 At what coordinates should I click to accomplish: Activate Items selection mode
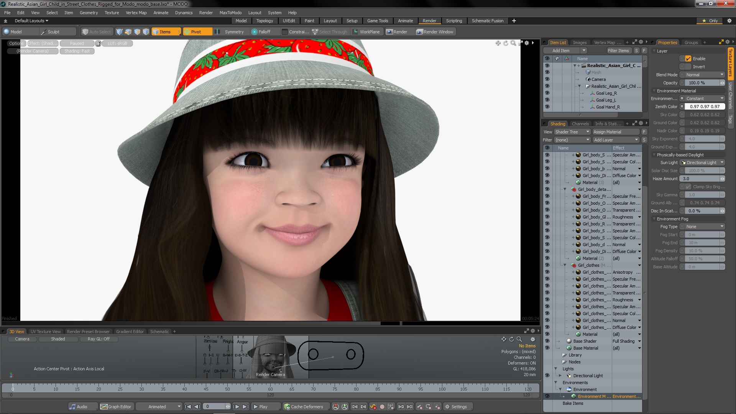[166, 32]
